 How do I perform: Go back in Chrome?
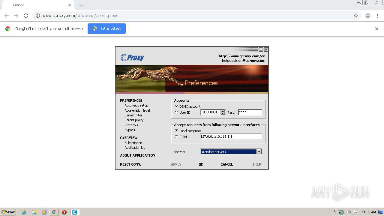7,16
